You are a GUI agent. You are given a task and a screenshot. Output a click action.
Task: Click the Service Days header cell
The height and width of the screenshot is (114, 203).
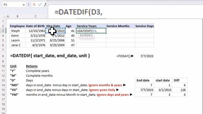point(144,26)
